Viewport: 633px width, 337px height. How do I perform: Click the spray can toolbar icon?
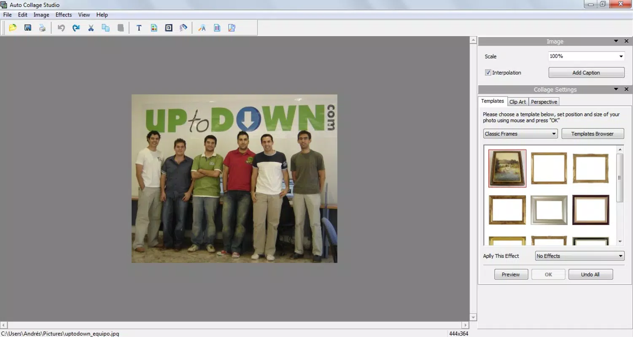(183, 28)
